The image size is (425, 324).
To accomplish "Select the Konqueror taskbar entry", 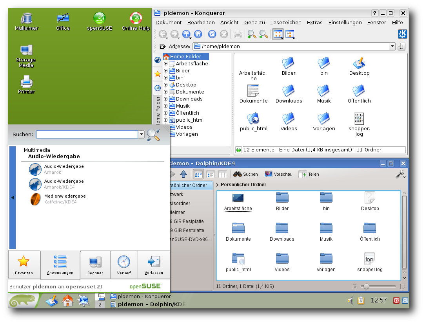I will 141,297.
